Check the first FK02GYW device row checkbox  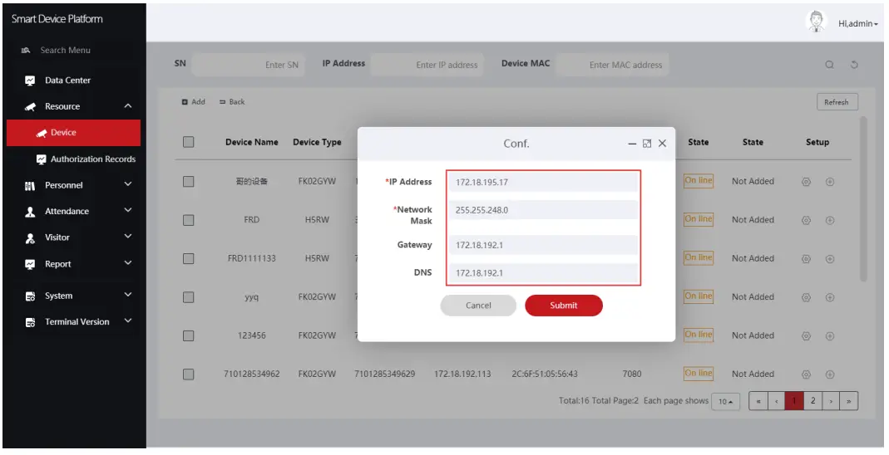click(x=188, y=182)
